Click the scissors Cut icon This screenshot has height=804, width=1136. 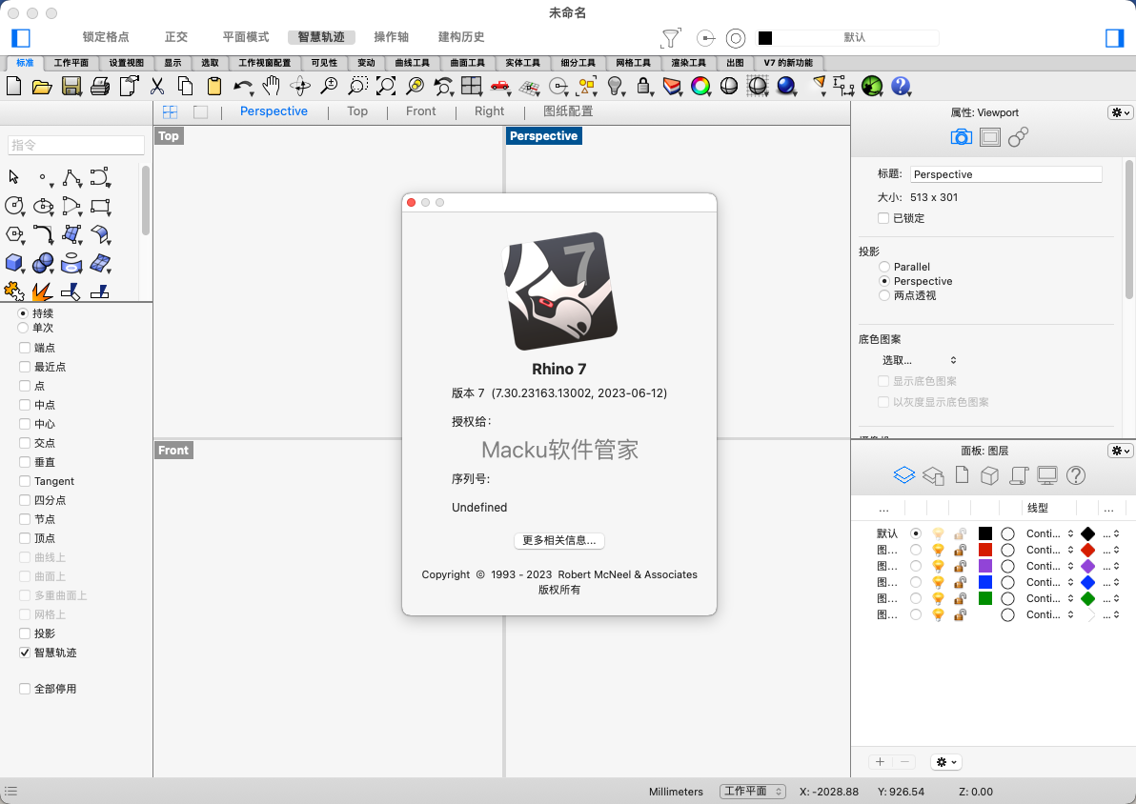[x=156, y=87]
